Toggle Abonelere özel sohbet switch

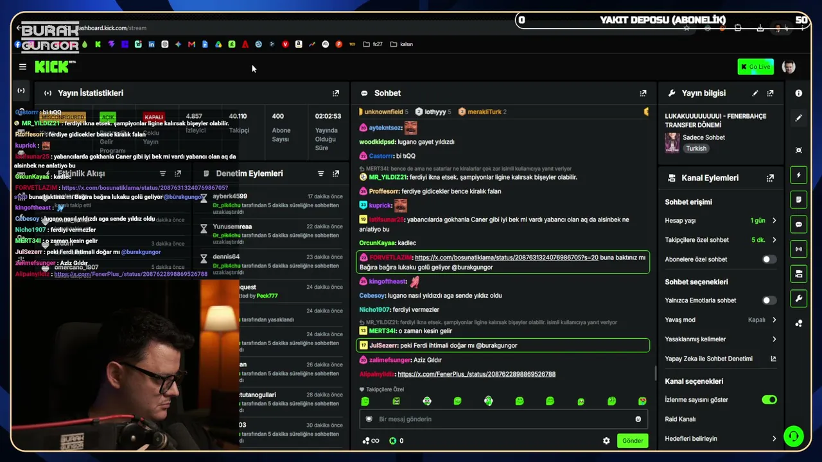769,259
